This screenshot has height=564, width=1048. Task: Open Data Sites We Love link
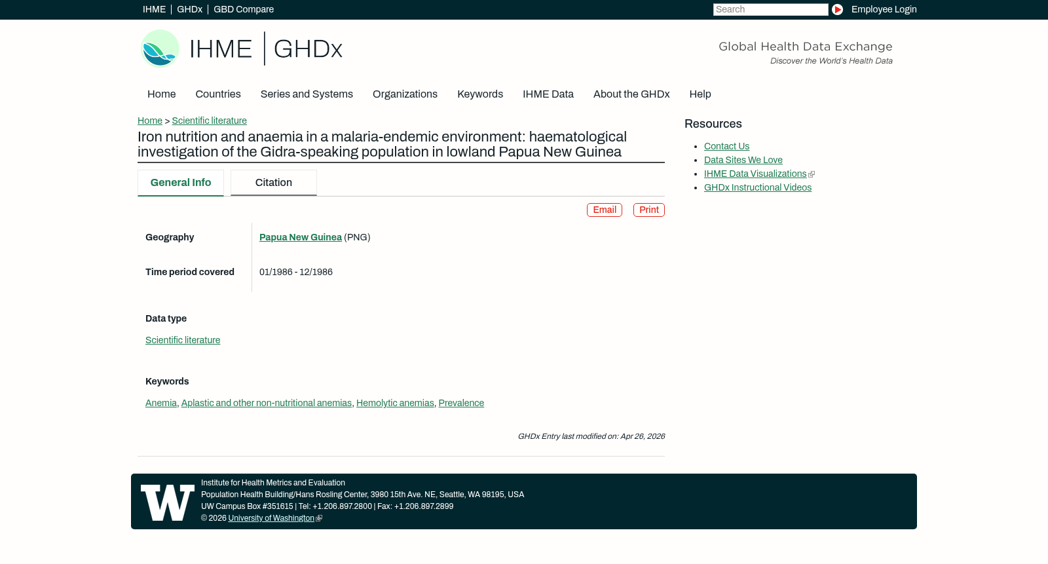tap(743, 160)
